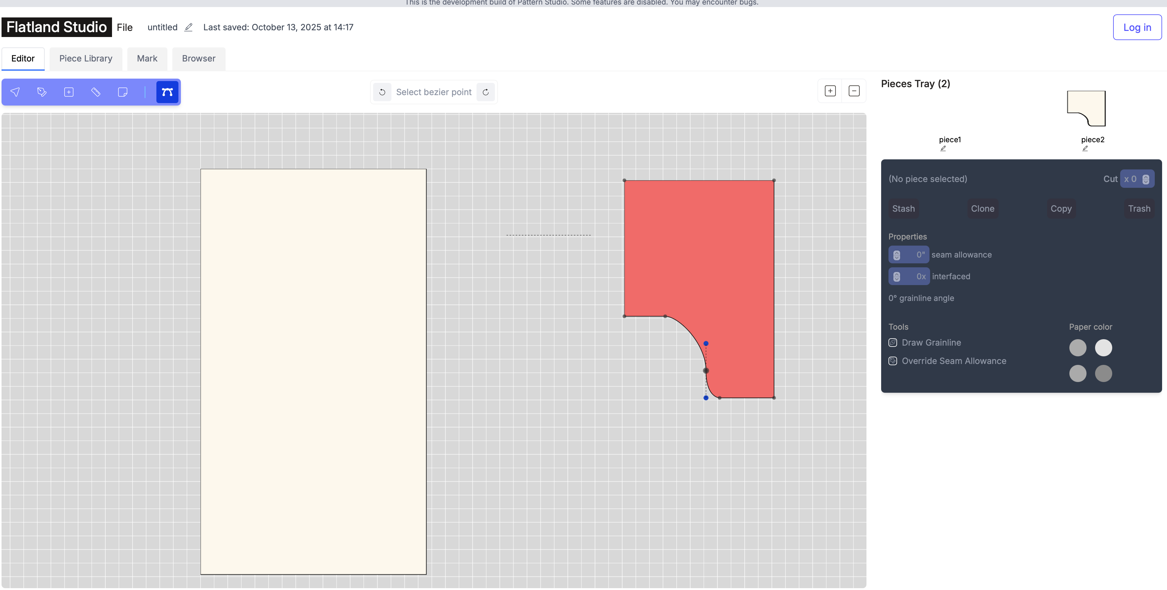Activate the bezier point tool

click(167, 92)
